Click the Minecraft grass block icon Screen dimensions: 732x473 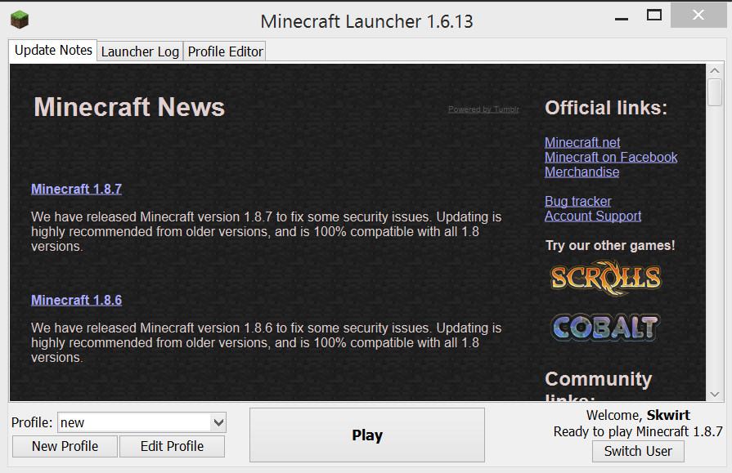[x=20, y=20]
